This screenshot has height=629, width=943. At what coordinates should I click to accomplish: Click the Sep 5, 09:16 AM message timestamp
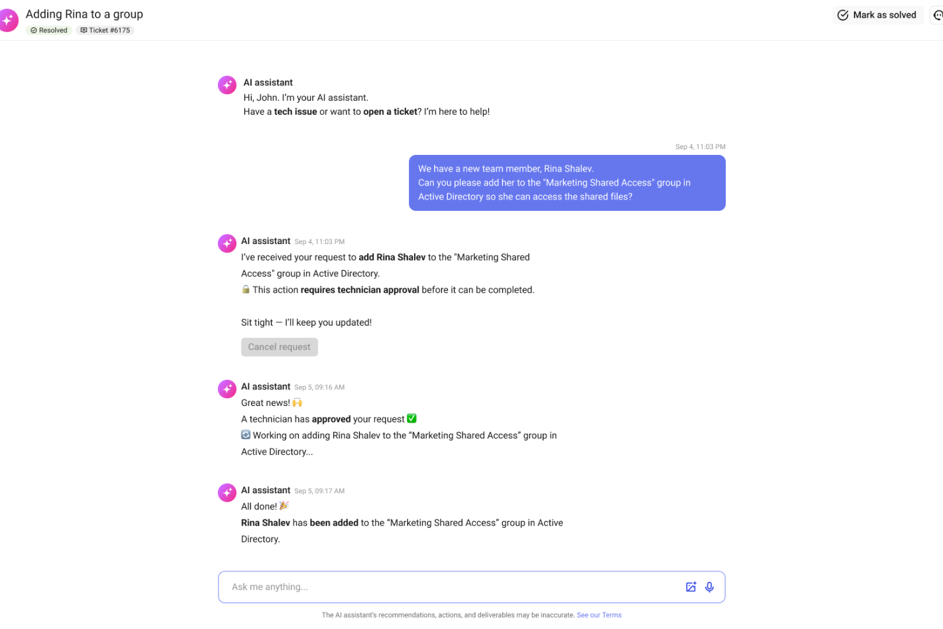tap(319, 387)
